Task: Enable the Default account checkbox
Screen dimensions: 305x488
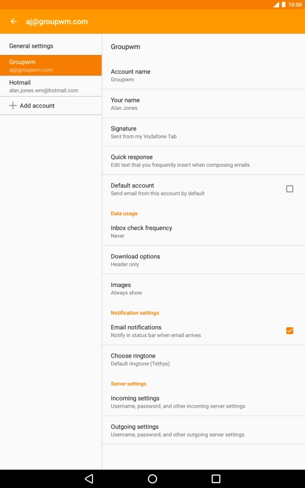Action: coord(290,189)
